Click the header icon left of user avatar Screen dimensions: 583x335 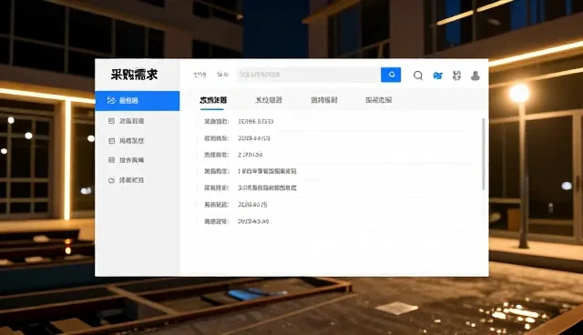point(456,76)
